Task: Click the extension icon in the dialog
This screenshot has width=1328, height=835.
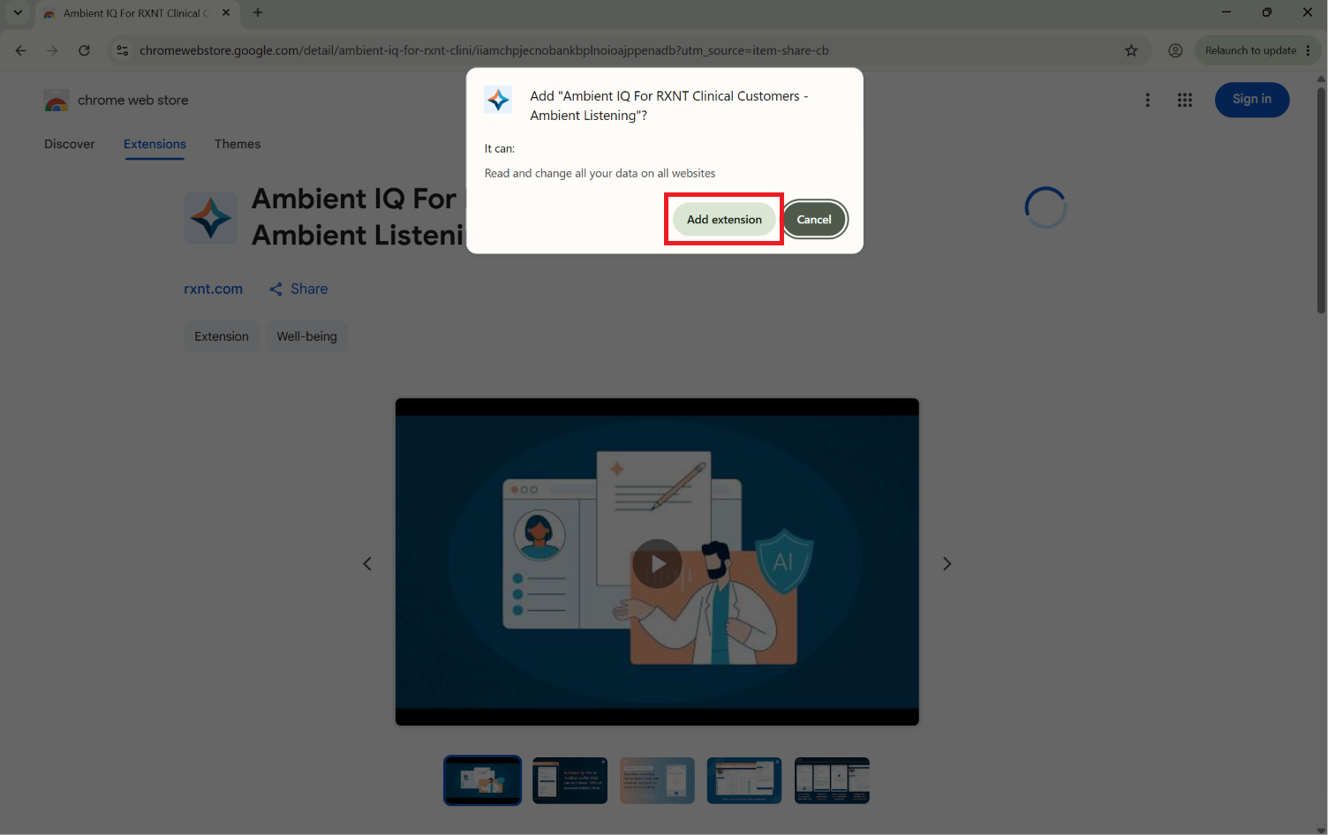Action: click(498, 100)
